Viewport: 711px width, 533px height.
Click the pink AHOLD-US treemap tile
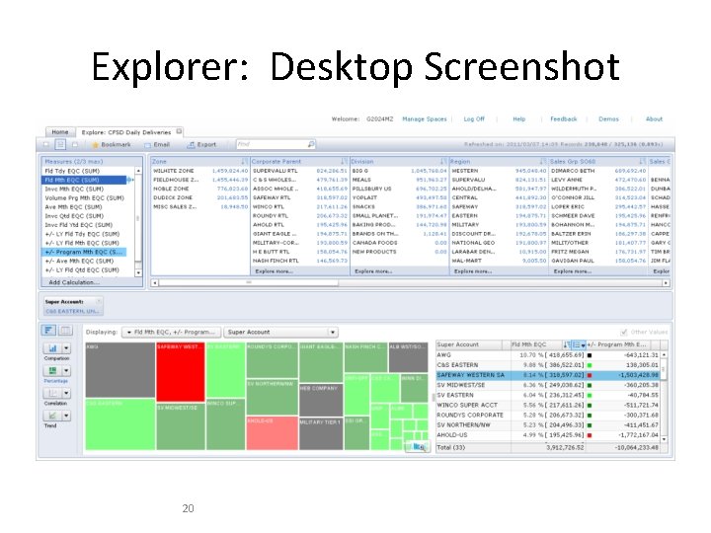click(273, 433)
